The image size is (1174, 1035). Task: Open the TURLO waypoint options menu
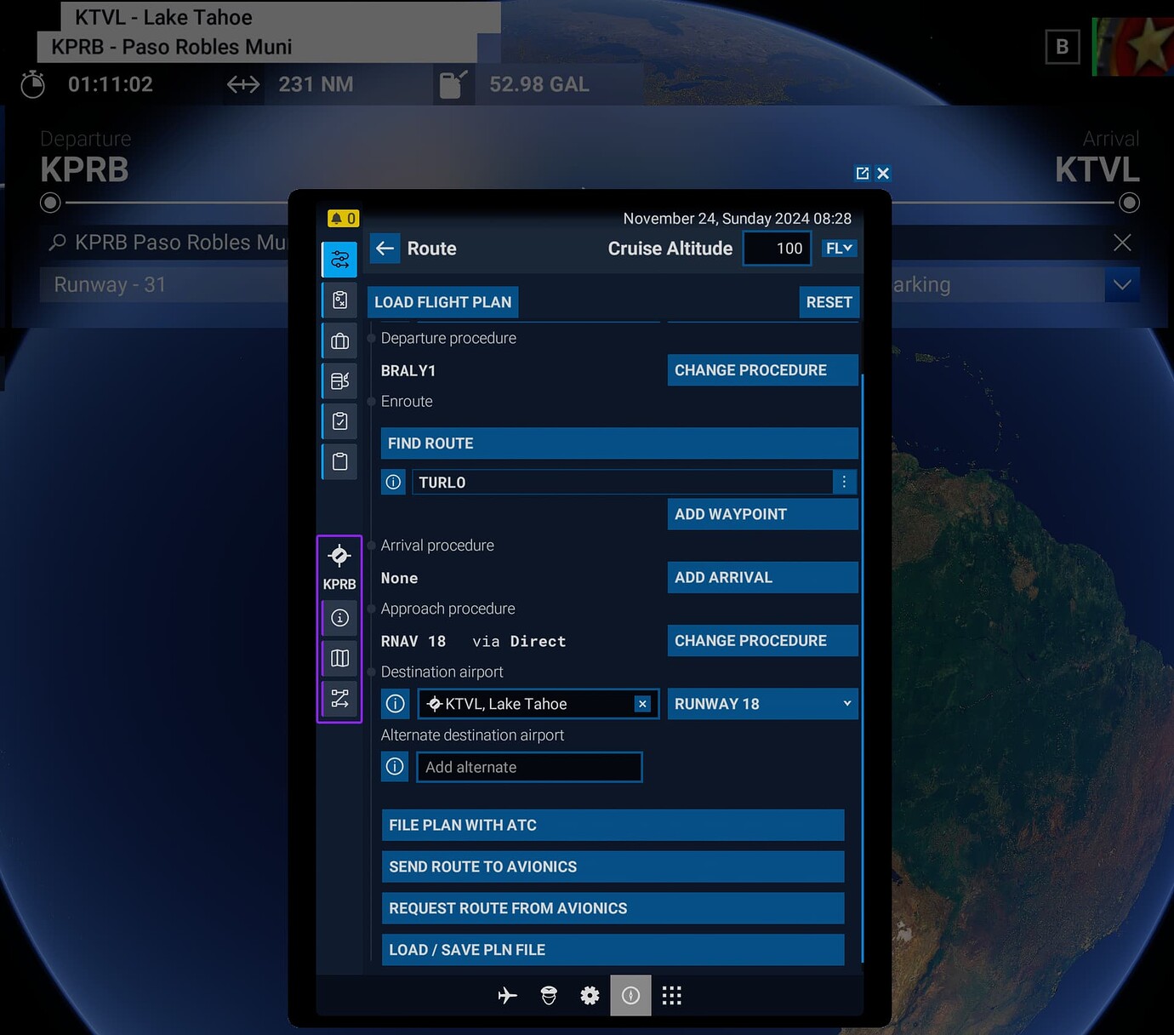pos(844,482)
